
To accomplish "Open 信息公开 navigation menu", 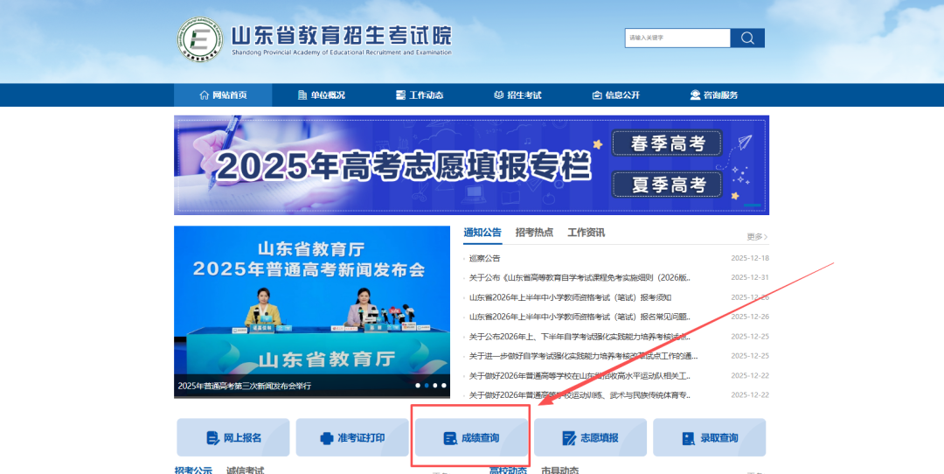I will [615, 95].
